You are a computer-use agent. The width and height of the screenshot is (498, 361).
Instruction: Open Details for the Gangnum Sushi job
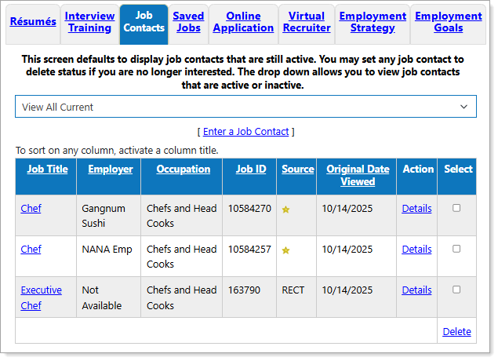click(416, 208)
